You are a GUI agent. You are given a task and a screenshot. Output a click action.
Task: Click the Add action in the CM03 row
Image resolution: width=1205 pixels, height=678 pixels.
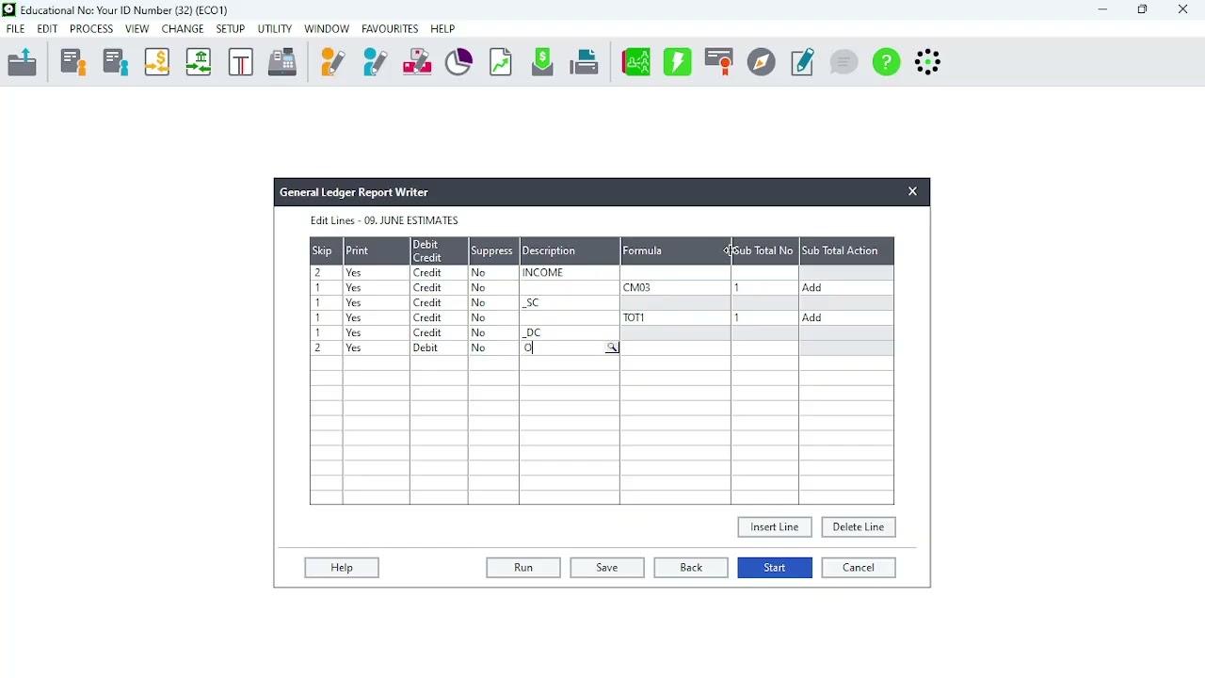[x=846, y=288]
